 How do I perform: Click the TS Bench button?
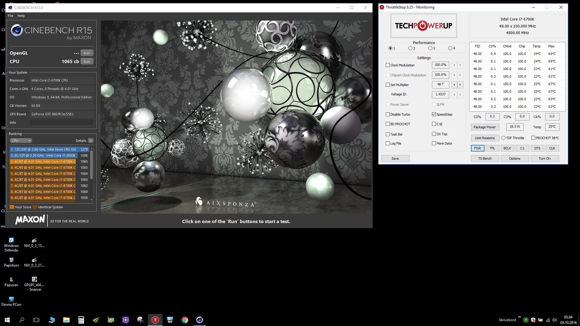[x=485, y=158]
